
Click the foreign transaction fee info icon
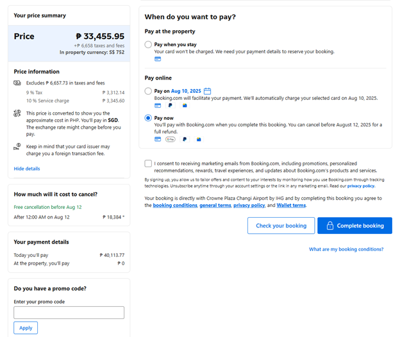[x=17, y=147]
